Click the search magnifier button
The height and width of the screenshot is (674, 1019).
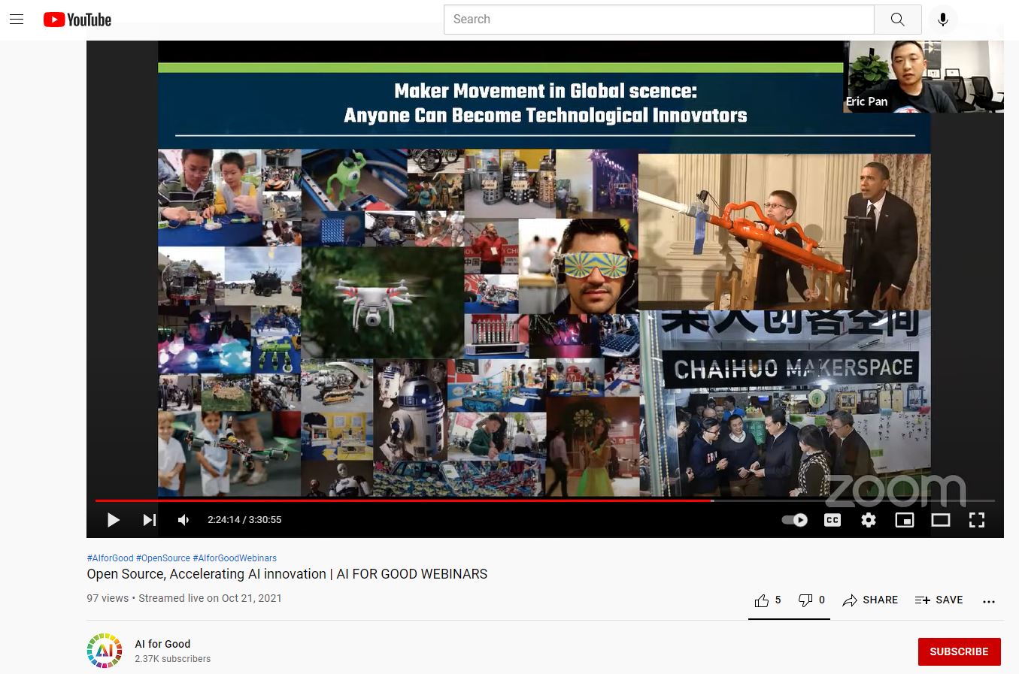pyautogui.click(x=897, y=20)
